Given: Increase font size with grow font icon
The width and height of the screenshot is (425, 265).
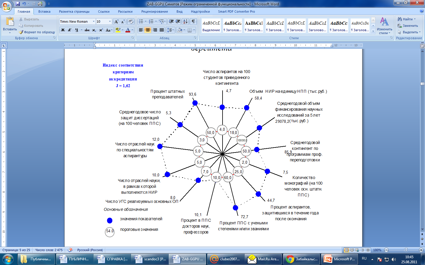Looking at the screenshot, I should (117, 21).
